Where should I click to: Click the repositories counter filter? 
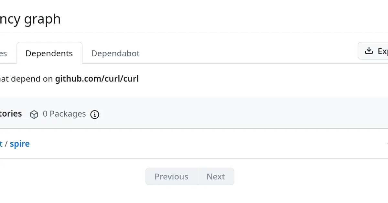(x=11, y=114)
